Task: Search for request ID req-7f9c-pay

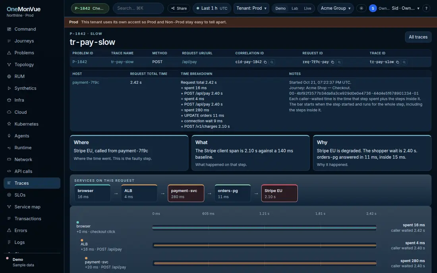Action: point(339,62)
